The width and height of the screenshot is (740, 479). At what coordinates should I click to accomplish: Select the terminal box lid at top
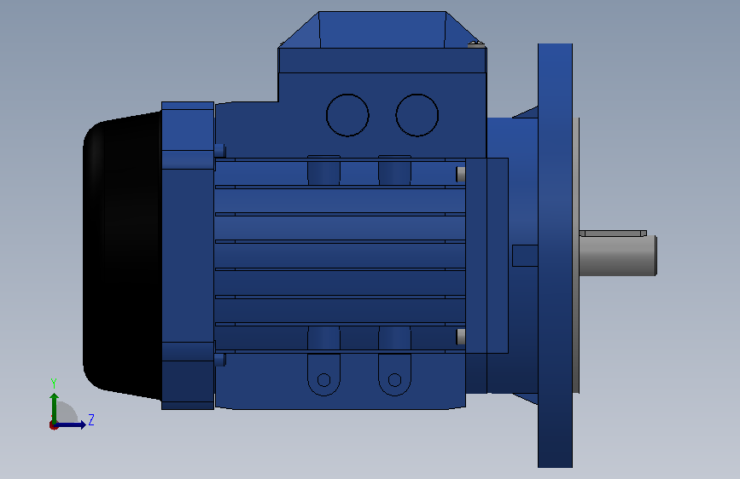[382, 43]
